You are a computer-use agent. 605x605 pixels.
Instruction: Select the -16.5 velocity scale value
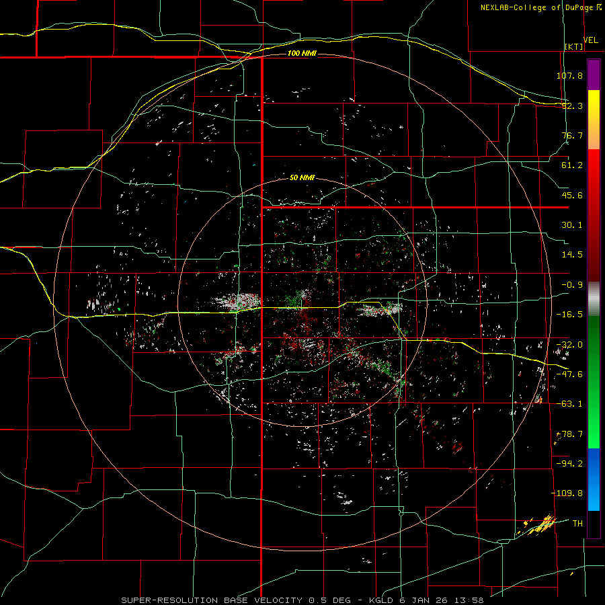pyautogui.click(x=569, y=315)
